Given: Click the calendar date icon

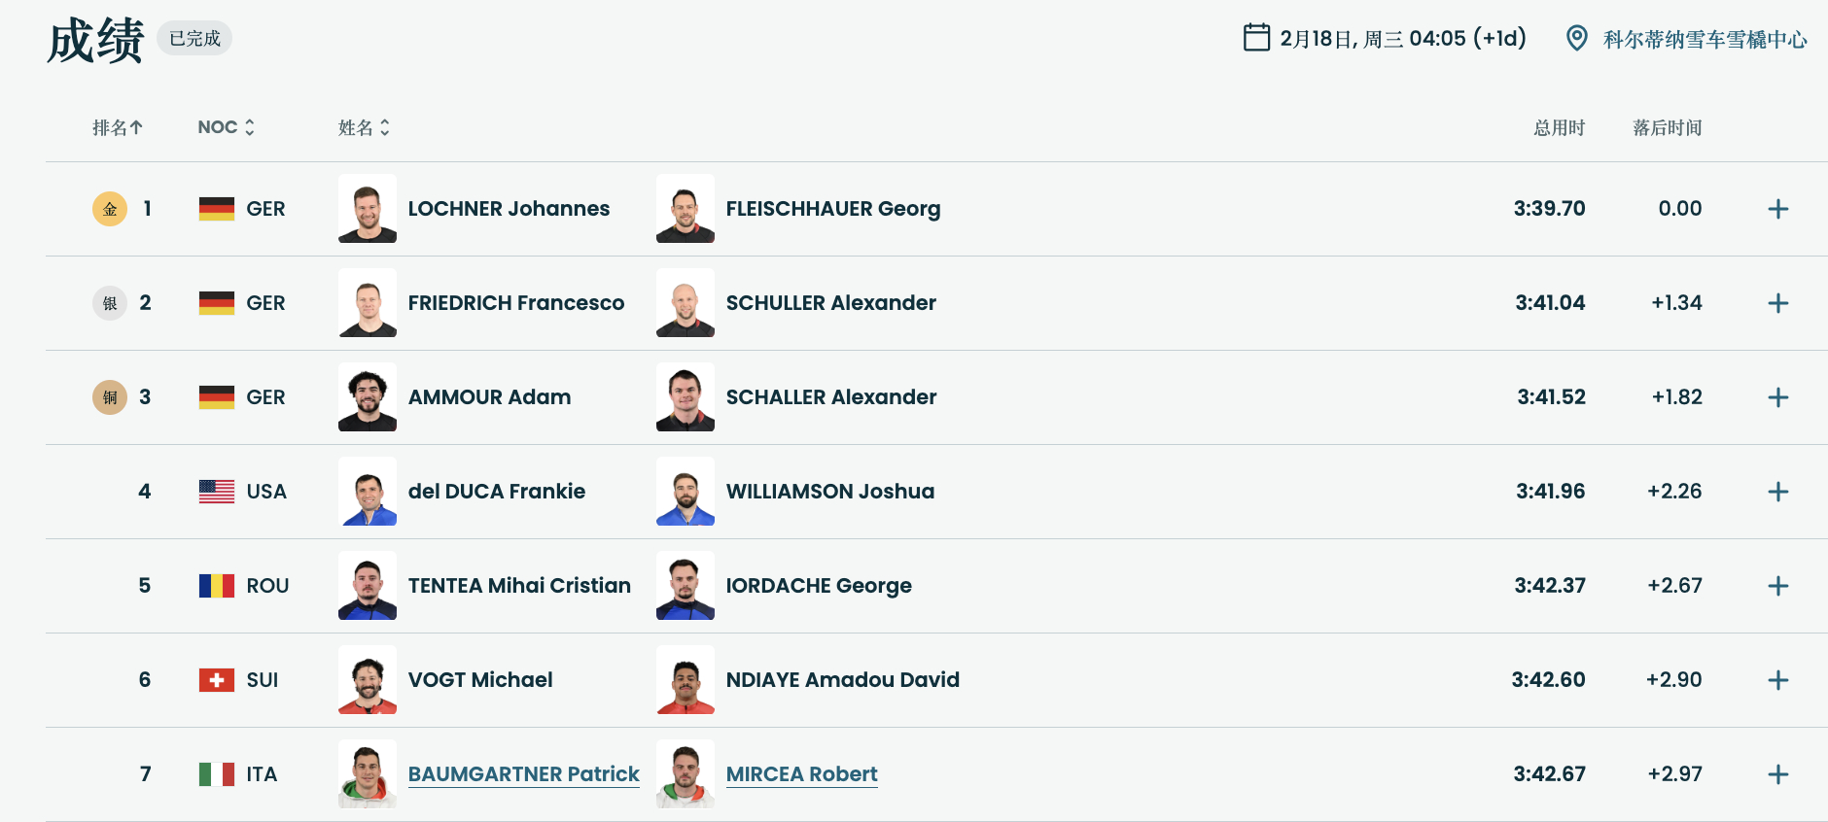Looking at the screenshot, I should tap(1256, 38).
